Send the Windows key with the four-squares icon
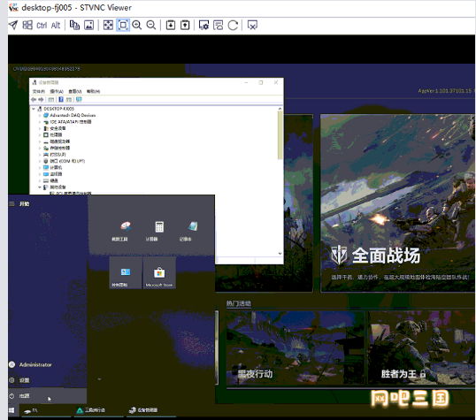This screenshot has width=476, height=420. (27, 25)
